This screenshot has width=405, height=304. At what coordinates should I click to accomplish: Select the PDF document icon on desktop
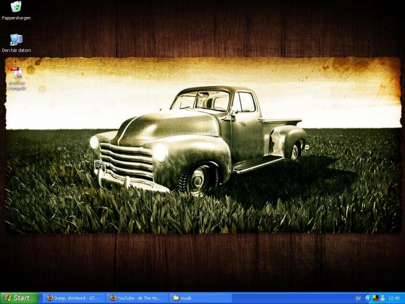(16, 72)
